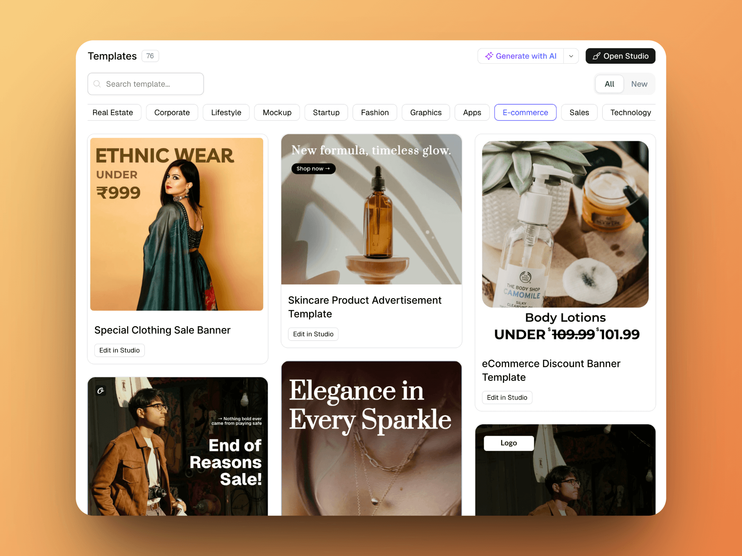This screenshot has width=742, height=556.
Task: Click inside the Search template field
Action: [x=145, y=84]
